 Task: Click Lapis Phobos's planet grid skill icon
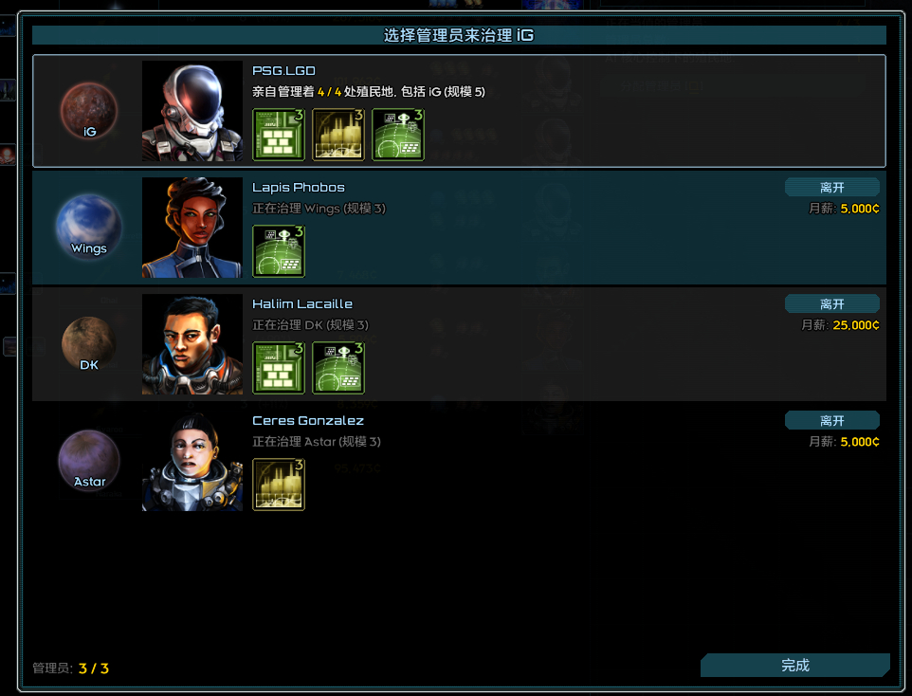click(278, 251)
